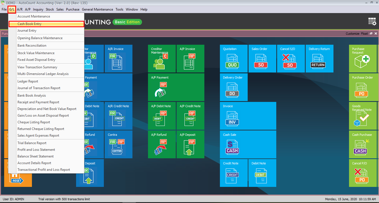Open Bank Book Analysis
The height and width of the screenshot is (203, 379).
46,96
